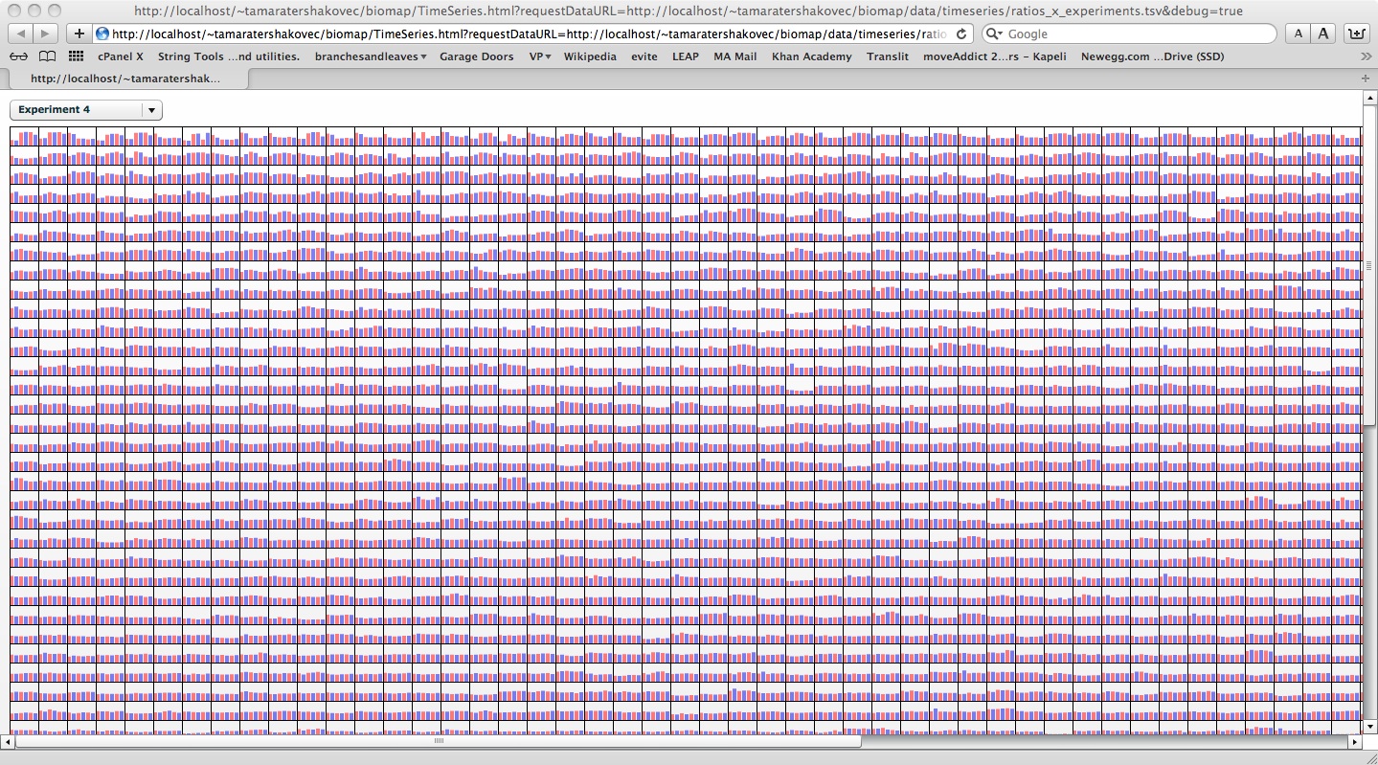Click the address bar URL field
Screen dimensions: 1378x765
tap(527, 34)
